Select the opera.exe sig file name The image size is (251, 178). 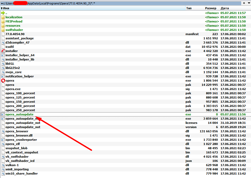[x=13, y=89]
